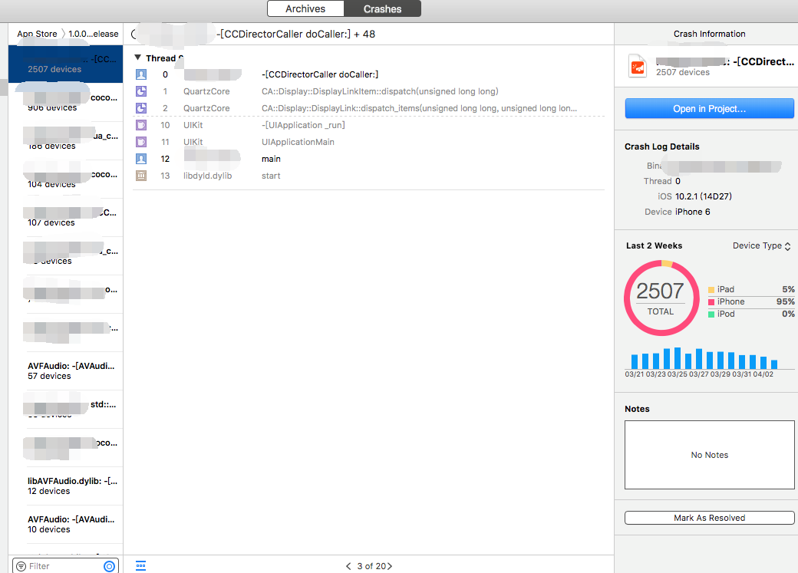
Task: Select the 107 devices crash entry
Action: pyautogui.click(x=66, y=217)
